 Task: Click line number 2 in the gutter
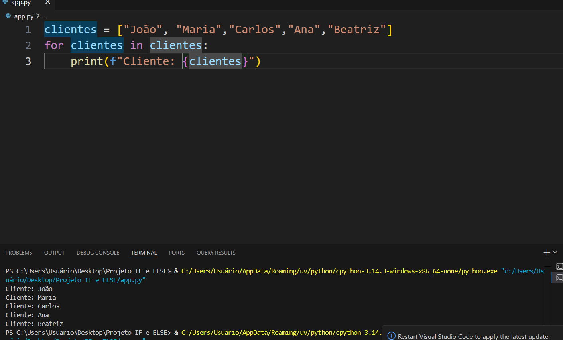28,45
